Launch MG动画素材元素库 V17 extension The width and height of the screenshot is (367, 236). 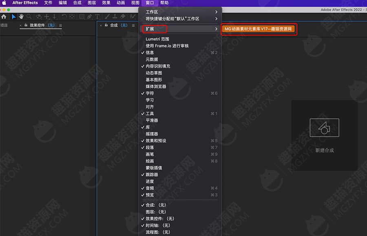[x=259, y=29]
